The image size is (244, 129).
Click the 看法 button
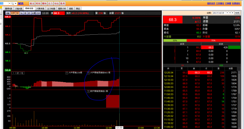(32, 3)
